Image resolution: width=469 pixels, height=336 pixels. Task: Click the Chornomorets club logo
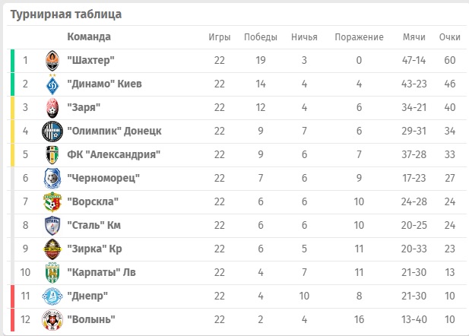click(x=52, y=179)
